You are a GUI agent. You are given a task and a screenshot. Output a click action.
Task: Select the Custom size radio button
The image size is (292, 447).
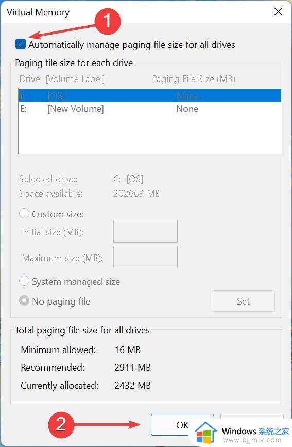tap(24, 213)
